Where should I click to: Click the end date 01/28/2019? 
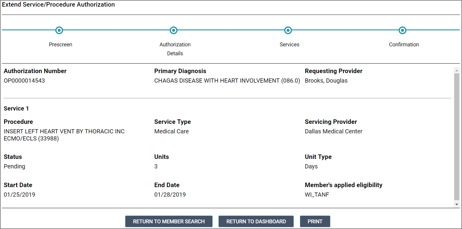[x=170, y=195]
